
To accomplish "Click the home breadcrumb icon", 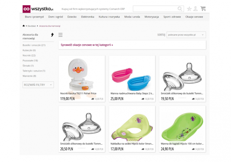I will point(24,26).
